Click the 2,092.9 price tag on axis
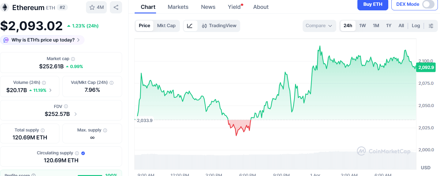 (426, 67)
